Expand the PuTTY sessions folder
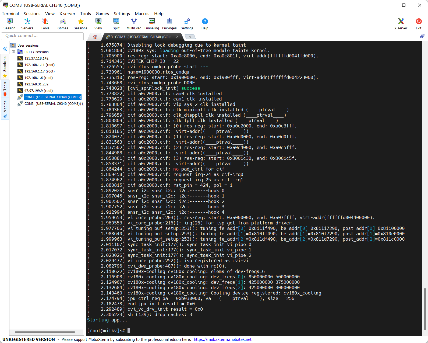This screenshot has width=428, height=343. [13, 52]
